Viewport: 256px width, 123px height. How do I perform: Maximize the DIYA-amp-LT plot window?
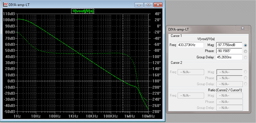pyautogui.click(x=148, y=5)
